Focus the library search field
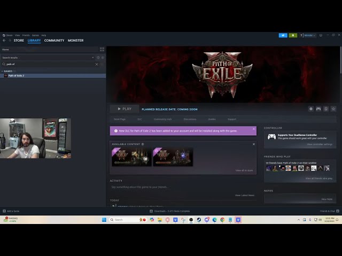The image size is (342, 256). click(x=50, y=64)
